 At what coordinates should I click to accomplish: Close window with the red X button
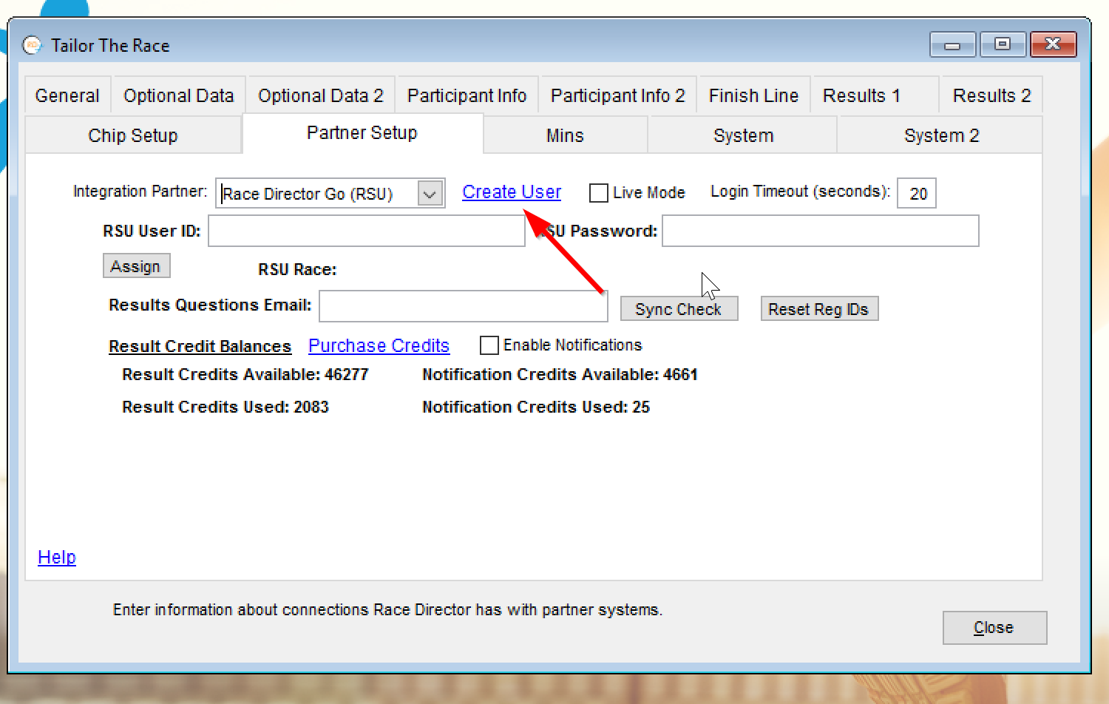[1054, 44]
